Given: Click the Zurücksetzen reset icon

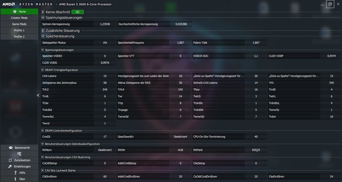Looking at the screenshot, I should point(10,160).
